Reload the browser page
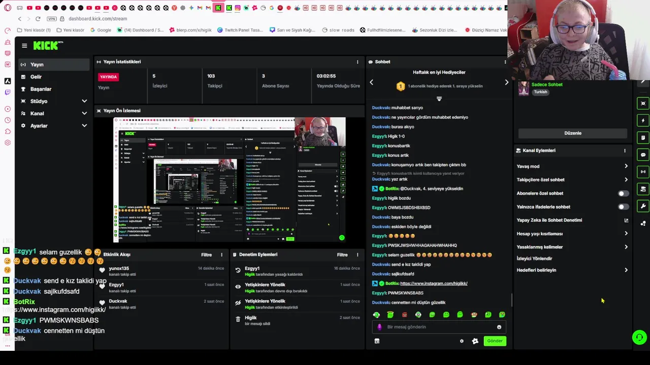Screen dimensions: 650x365 [38, 19]
